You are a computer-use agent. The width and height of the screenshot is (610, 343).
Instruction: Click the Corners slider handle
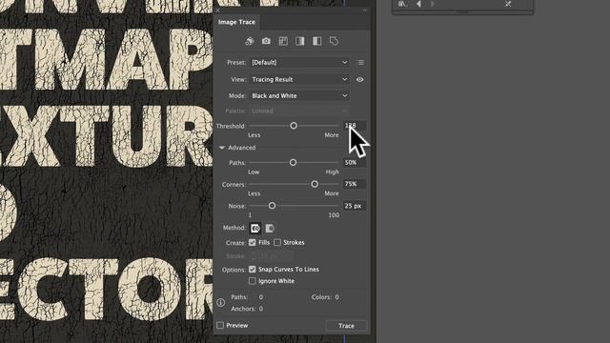pos(315,184)
